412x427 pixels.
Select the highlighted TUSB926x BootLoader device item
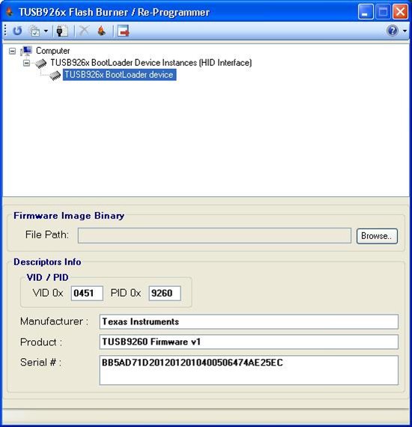click(119, 75)
